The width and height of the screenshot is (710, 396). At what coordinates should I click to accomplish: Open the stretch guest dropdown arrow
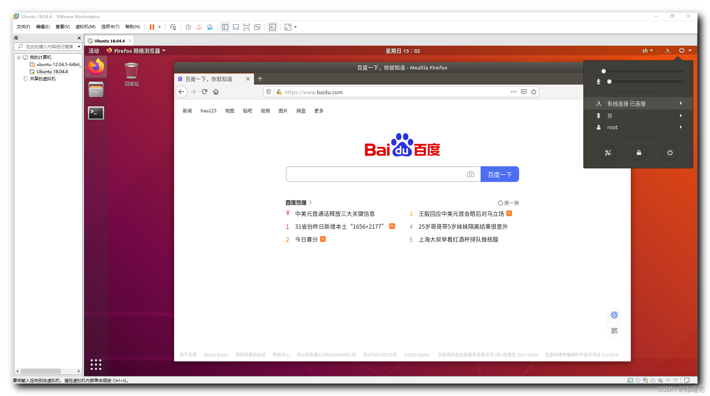(295, 27)
